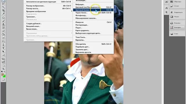Select the Blur tool
The width and height of the screenshot is (186, 104).
point(3,38)
